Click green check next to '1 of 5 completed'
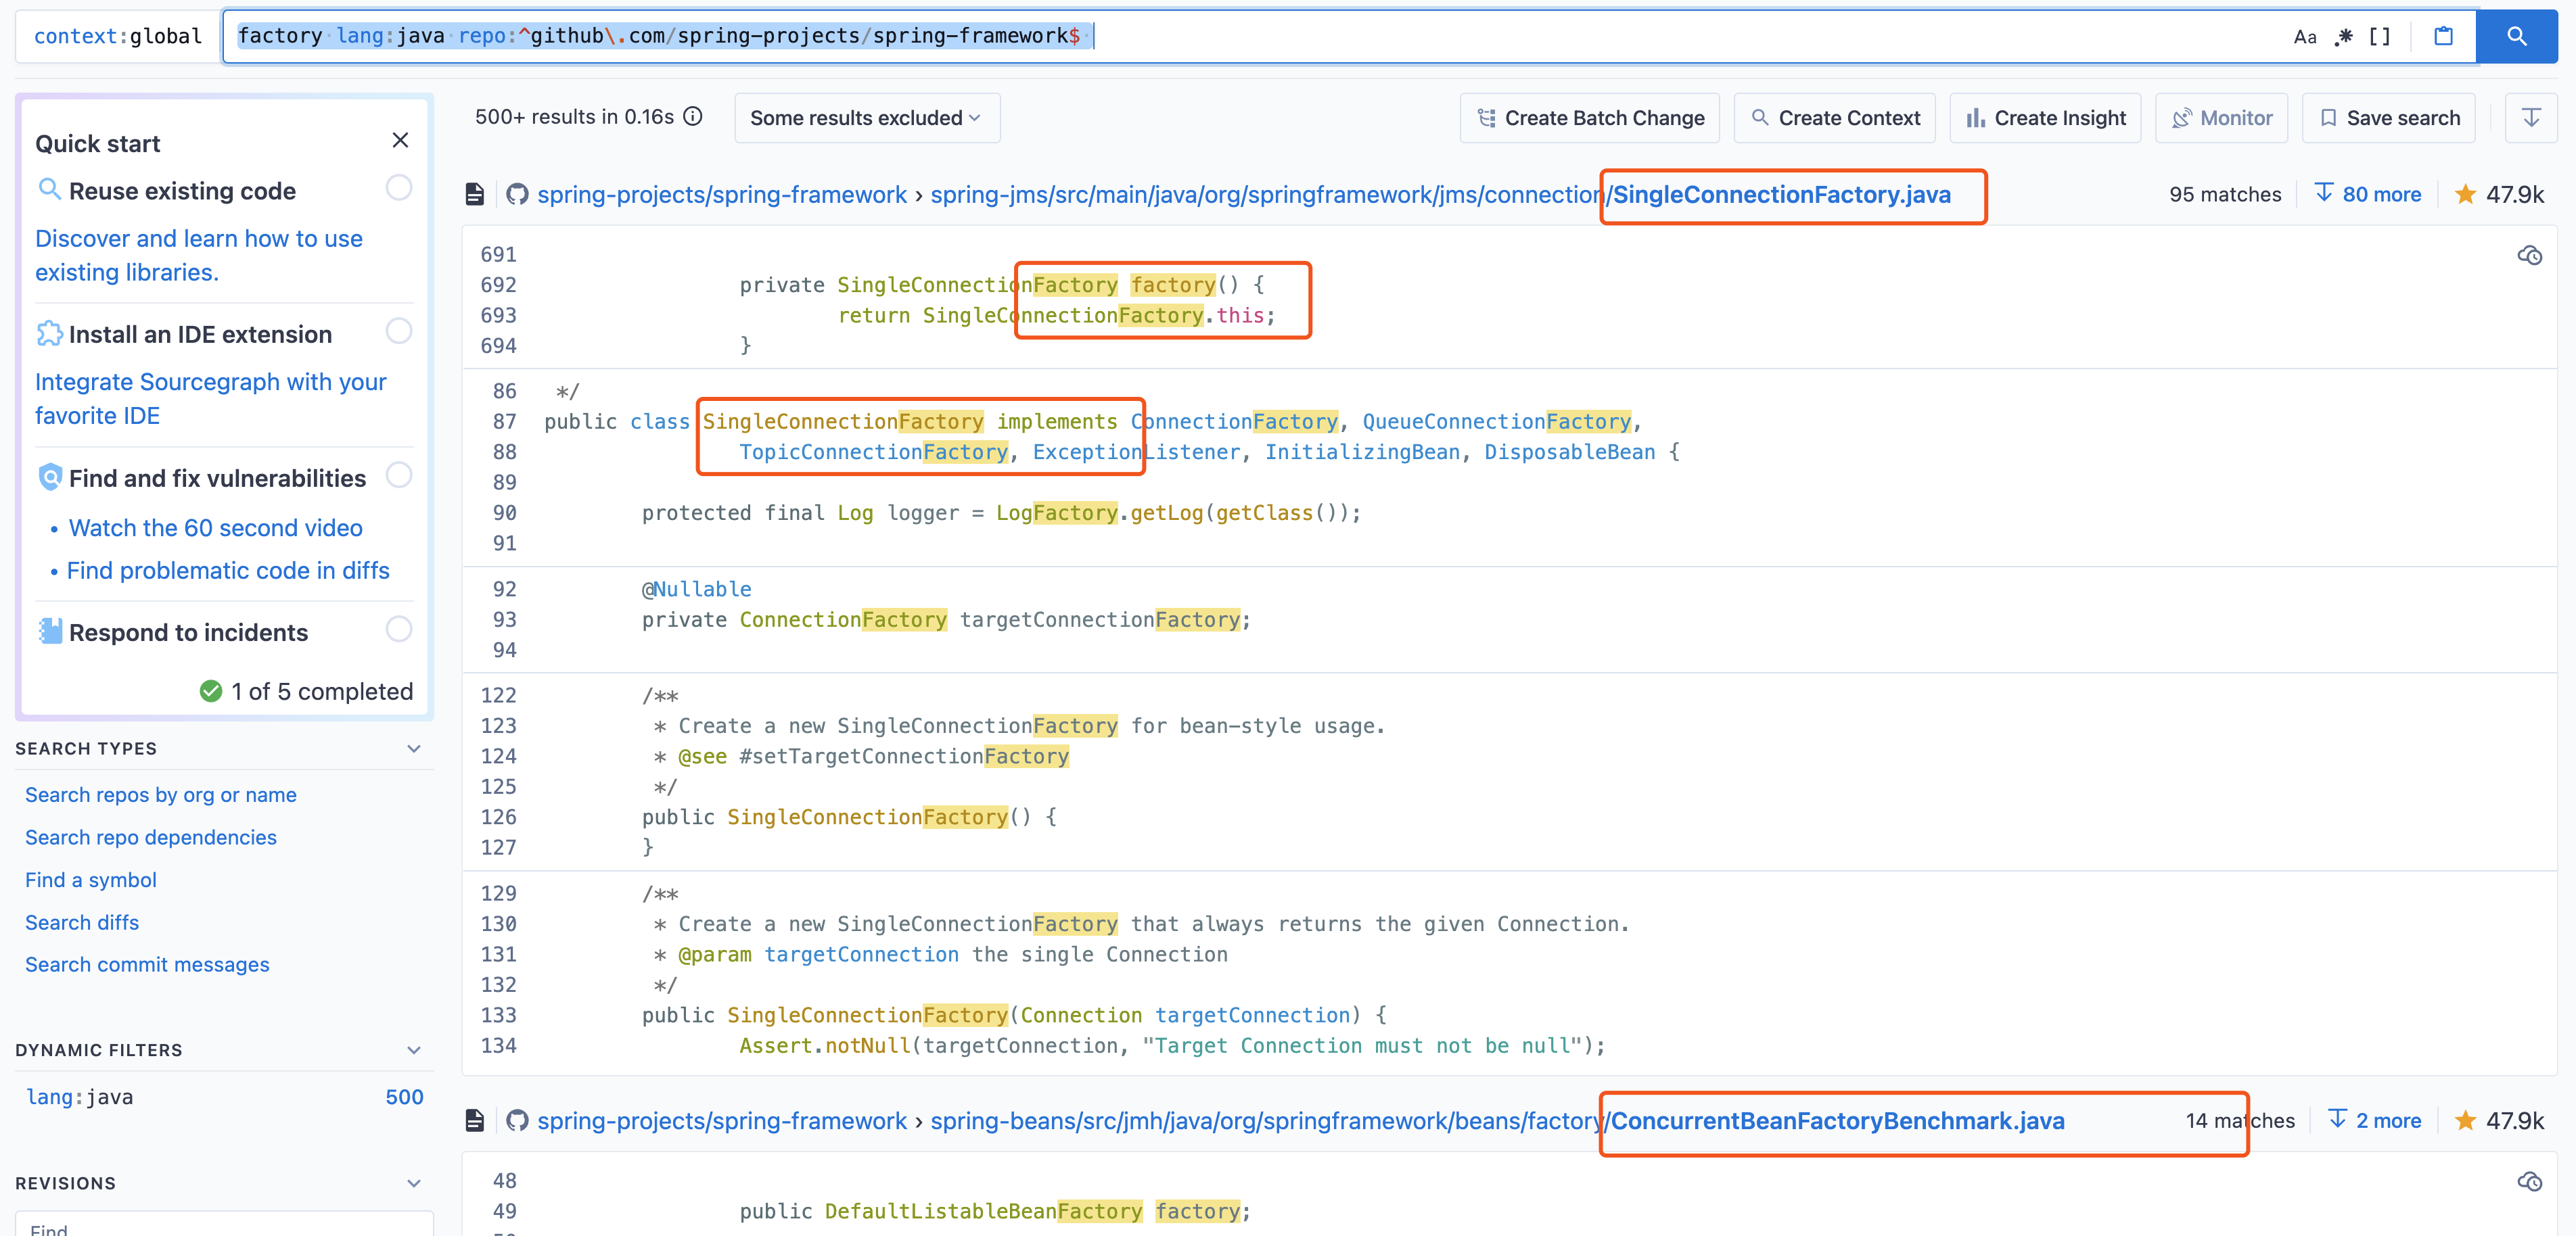The height and width of the screenshot is (1236, 2576). click(211, 692)
